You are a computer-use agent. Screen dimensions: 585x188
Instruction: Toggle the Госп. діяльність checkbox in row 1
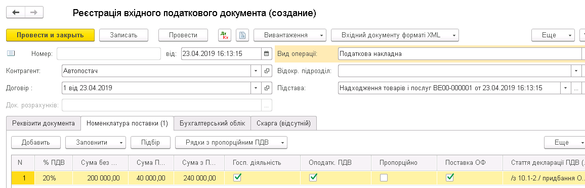[x=237, y=178]
